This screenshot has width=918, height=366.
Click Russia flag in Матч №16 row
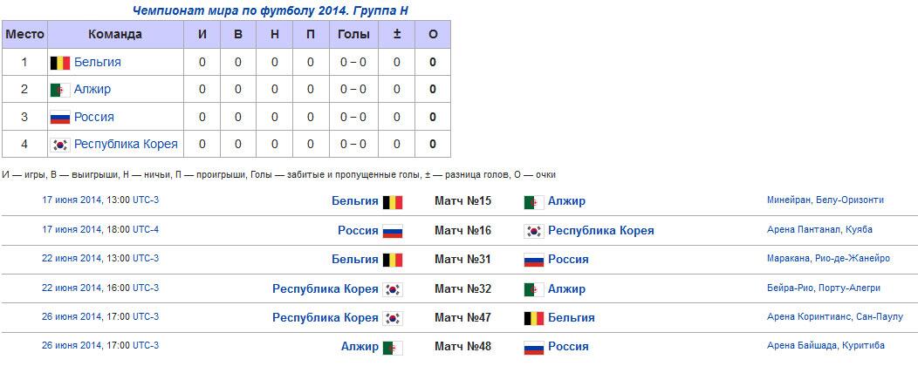392,231
